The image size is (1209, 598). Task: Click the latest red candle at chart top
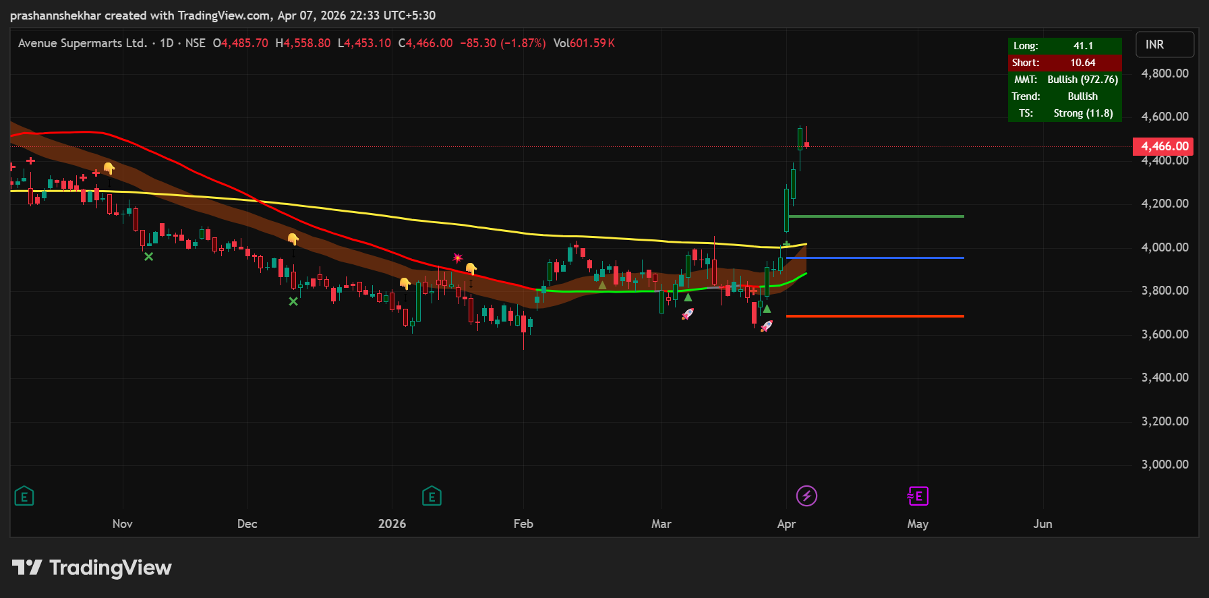806,144
